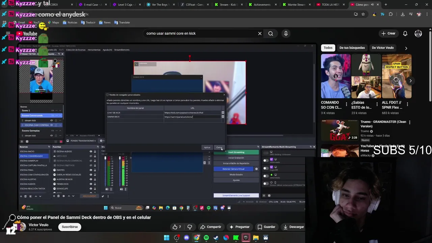Delete the CHAT DE KICK panel row

point(223,113)
